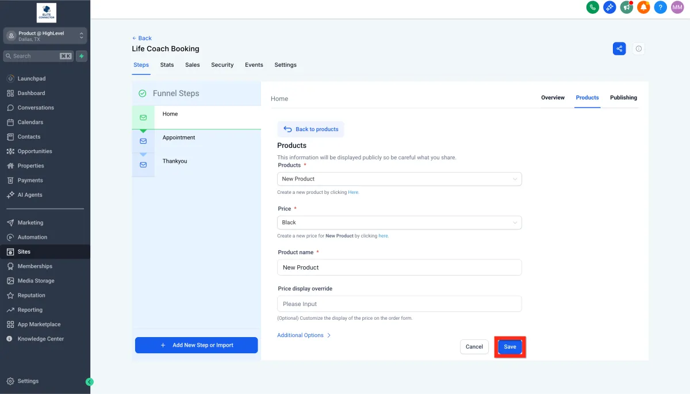Open Sites in sidebar
Screen dimensions: 690x394
click(45, 251)
